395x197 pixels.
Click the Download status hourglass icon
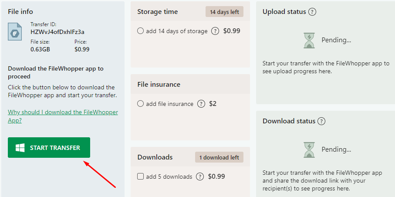point(309,149)
